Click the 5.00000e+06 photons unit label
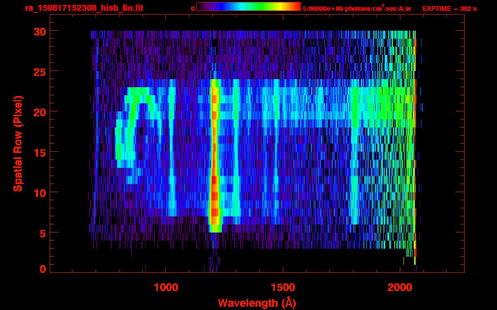This screenshot has height=310, width=497. click(x=357, y=8)
